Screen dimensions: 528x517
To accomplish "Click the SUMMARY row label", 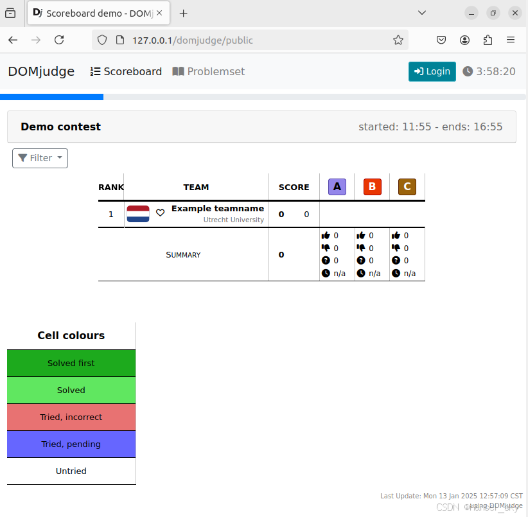I will (x=183, y=255).
